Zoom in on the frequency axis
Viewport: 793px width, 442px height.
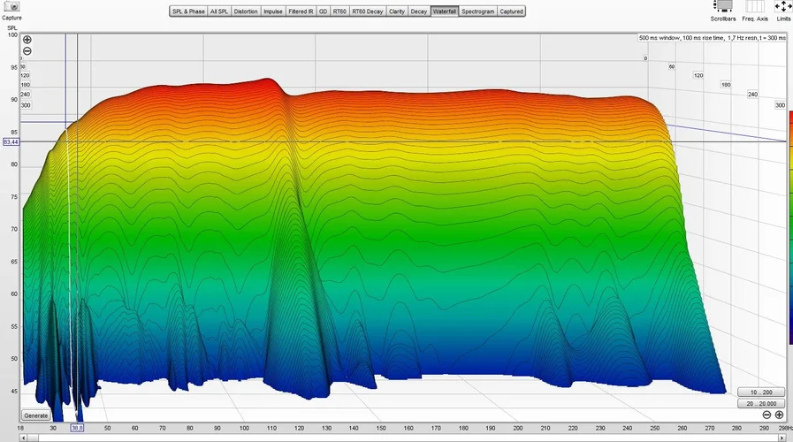(779, 415)
